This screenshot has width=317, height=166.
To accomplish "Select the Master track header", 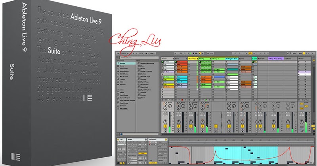I will pos(304,59).
